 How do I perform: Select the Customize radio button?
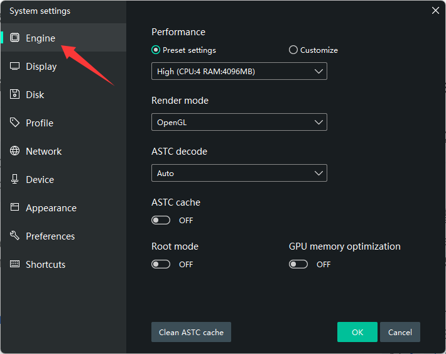[x=293, y=50]
